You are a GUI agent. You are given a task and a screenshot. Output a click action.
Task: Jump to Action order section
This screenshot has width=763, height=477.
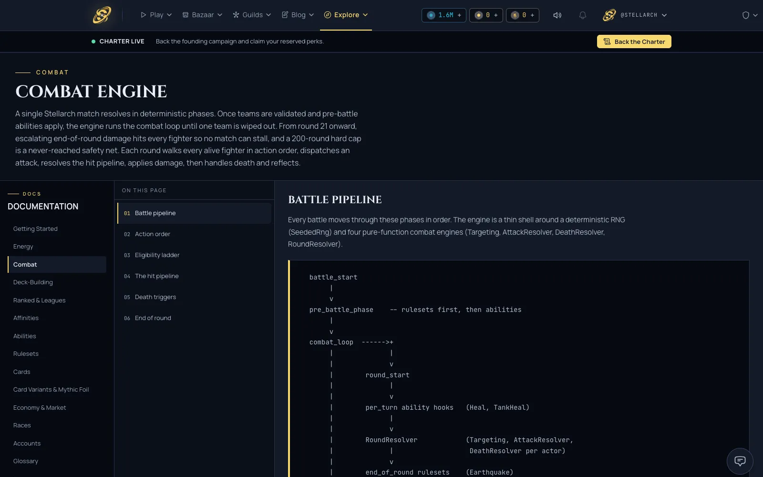[x=194, y=234]
